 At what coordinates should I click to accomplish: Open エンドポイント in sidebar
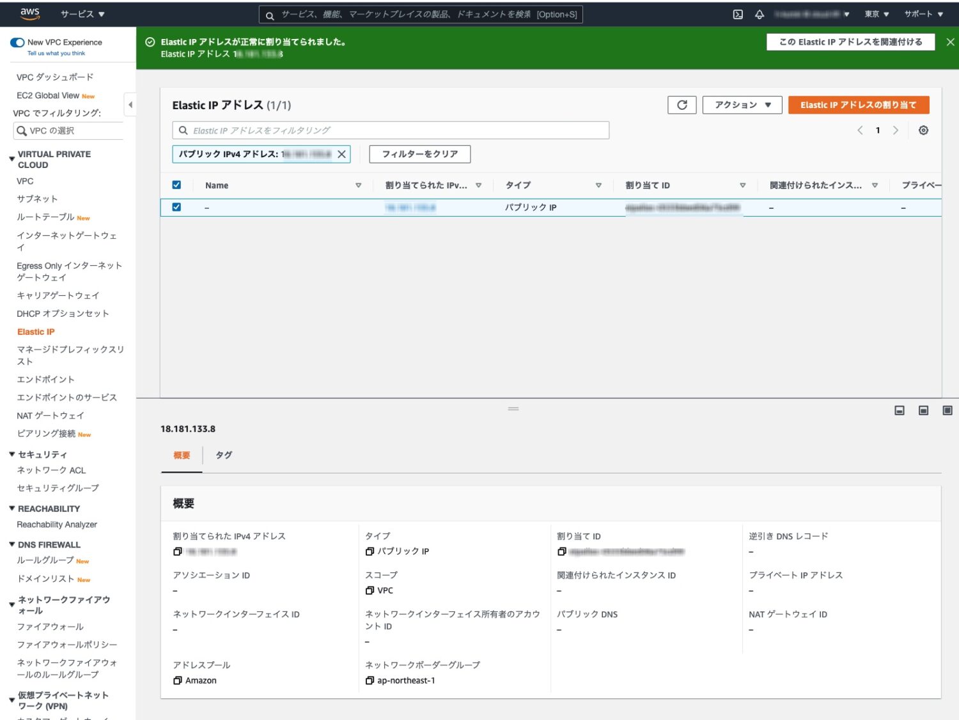pos(45,379)
